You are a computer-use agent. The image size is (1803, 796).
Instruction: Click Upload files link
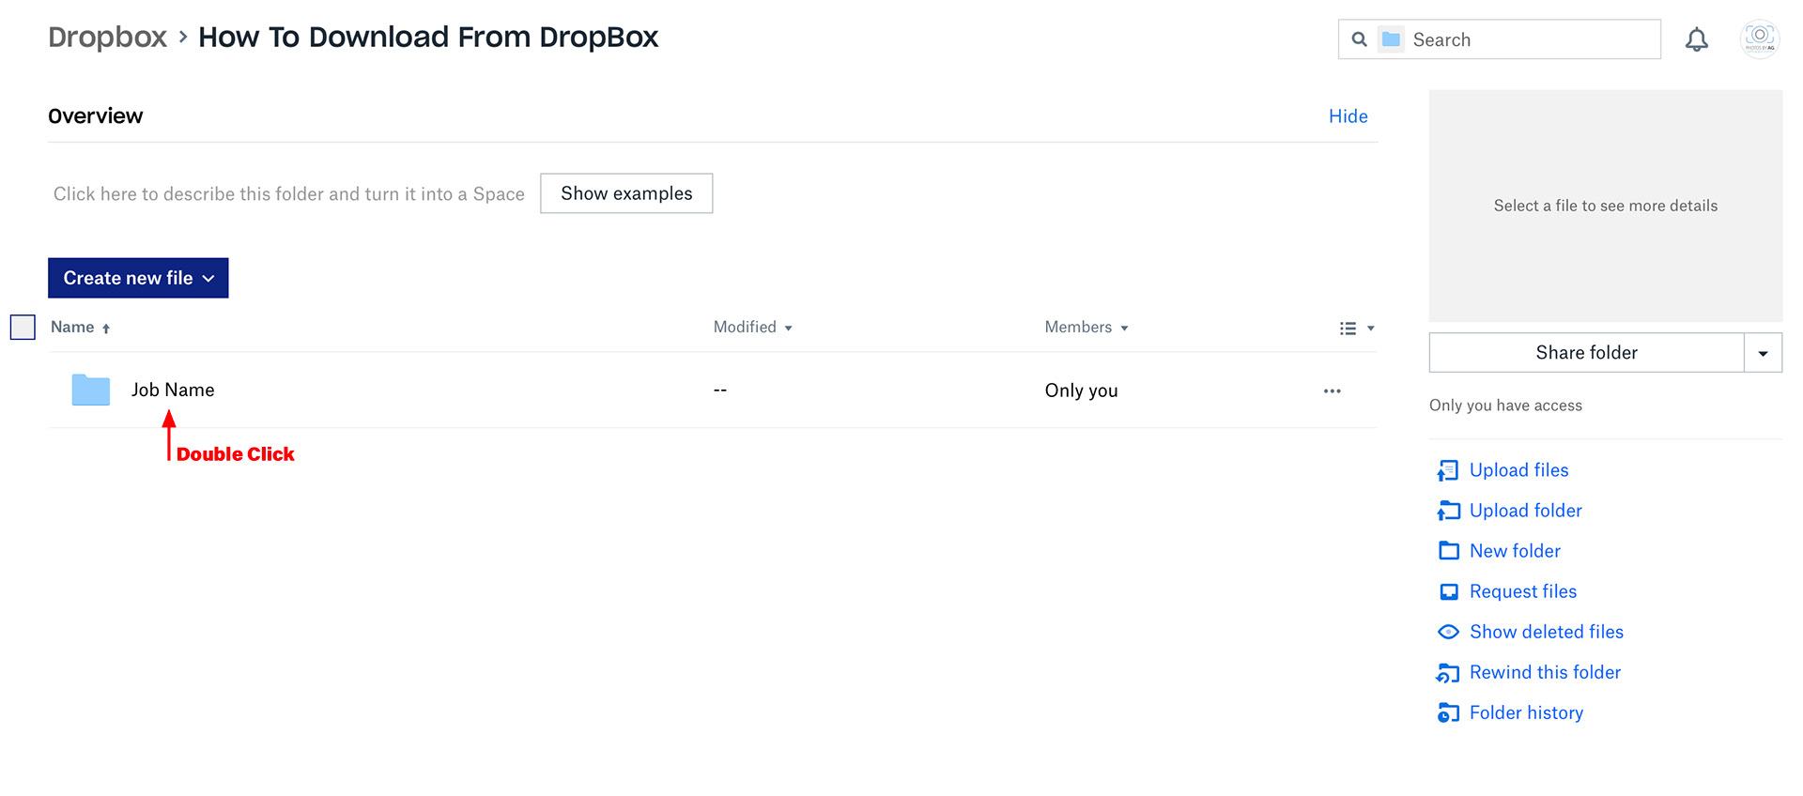point(1518,470)
